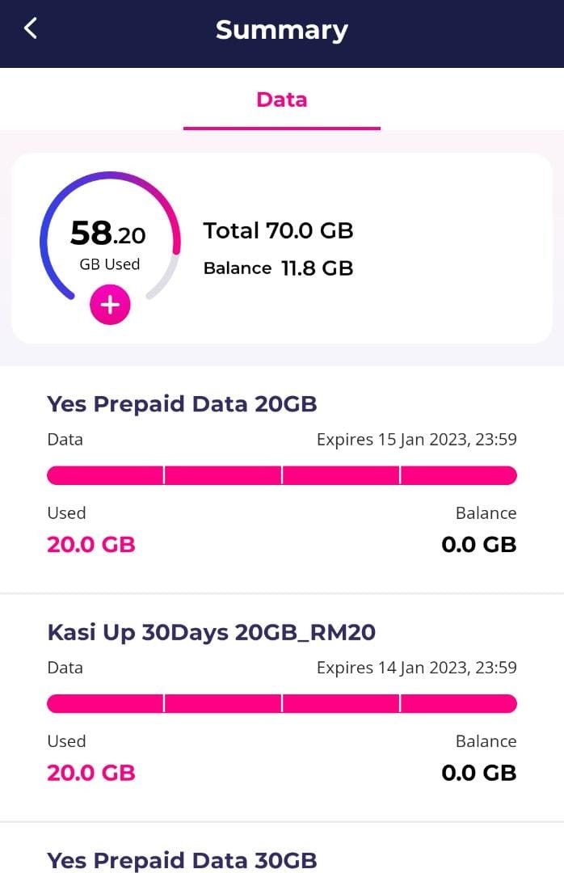
Task: Tap Used 20.0 GB under Yes Prepaid 20GB
Action: [x=90, y=544]
